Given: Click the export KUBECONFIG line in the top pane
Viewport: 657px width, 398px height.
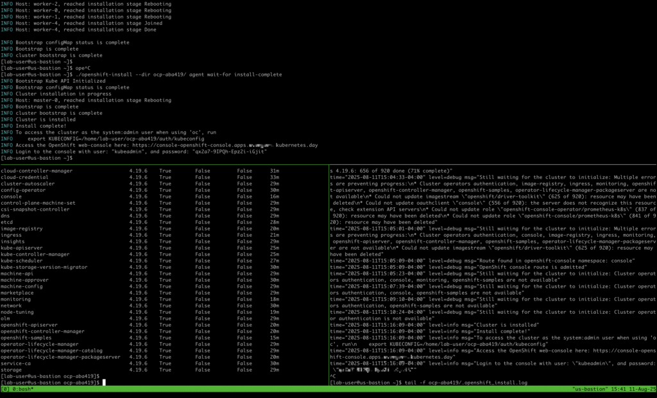Looking at the screenshot, I should click(116, 139).
